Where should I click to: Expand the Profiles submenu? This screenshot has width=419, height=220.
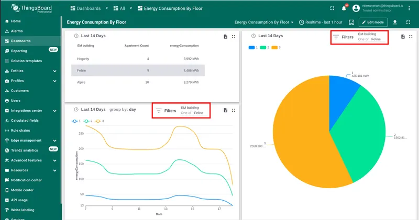(54, 81)
